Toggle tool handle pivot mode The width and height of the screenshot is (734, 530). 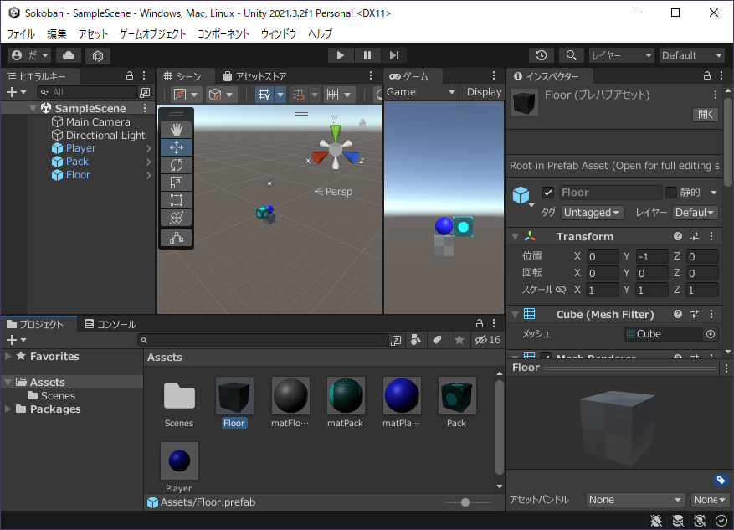pyautogui.click(x=186, y=95)
